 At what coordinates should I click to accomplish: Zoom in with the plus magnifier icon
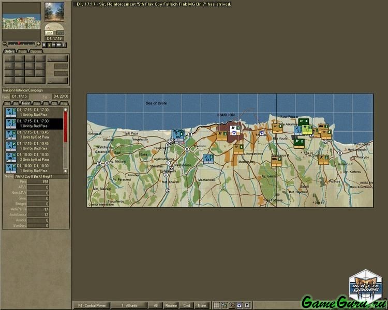tap(38, 44)
